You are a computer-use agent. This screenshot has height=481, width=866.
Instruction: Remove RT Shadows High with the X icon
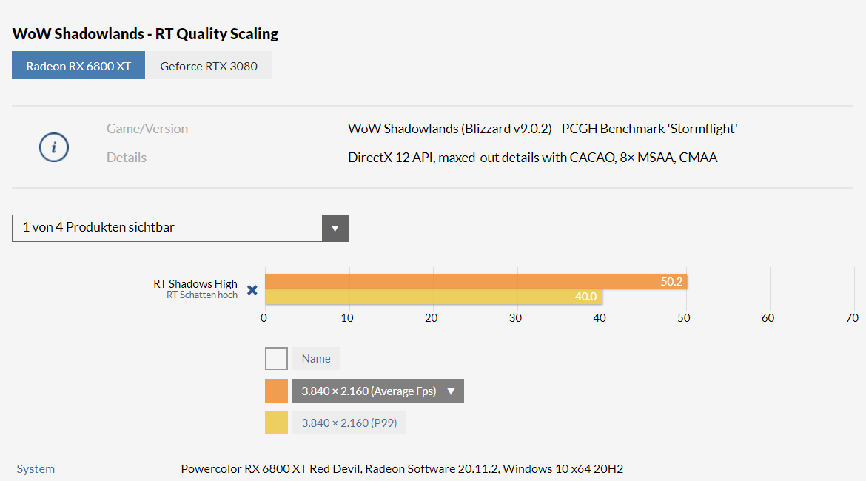pos(252,290)
